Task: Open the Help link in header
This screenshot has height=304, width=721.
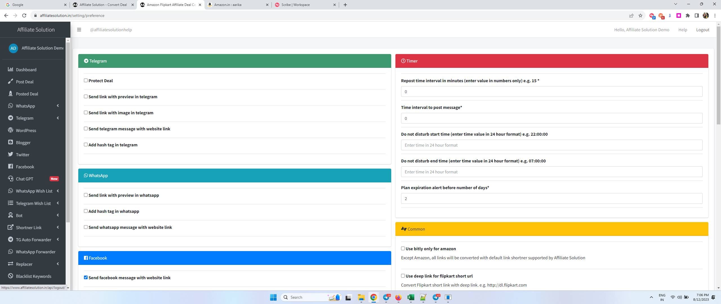Action: (x=682, y=30)
